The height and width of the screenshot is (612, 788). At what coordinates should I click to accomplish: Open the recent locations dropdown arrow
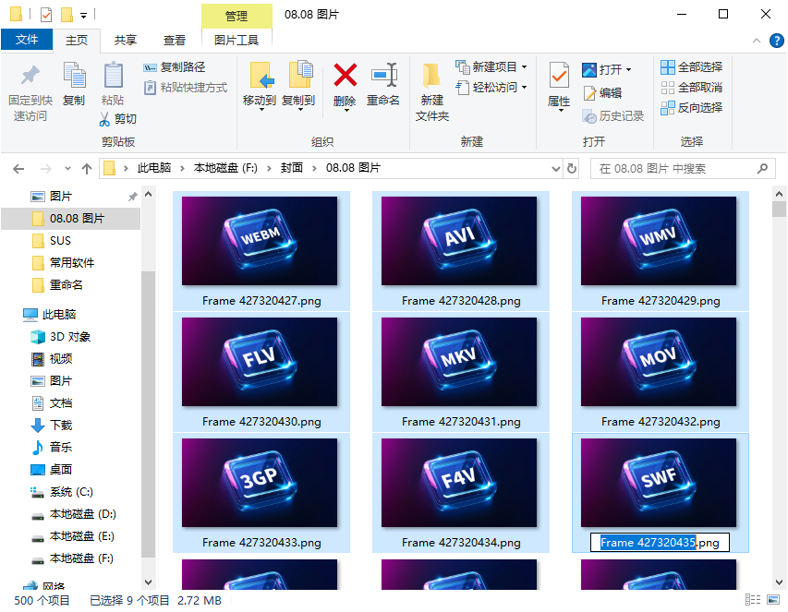click(x=67, y=169)
